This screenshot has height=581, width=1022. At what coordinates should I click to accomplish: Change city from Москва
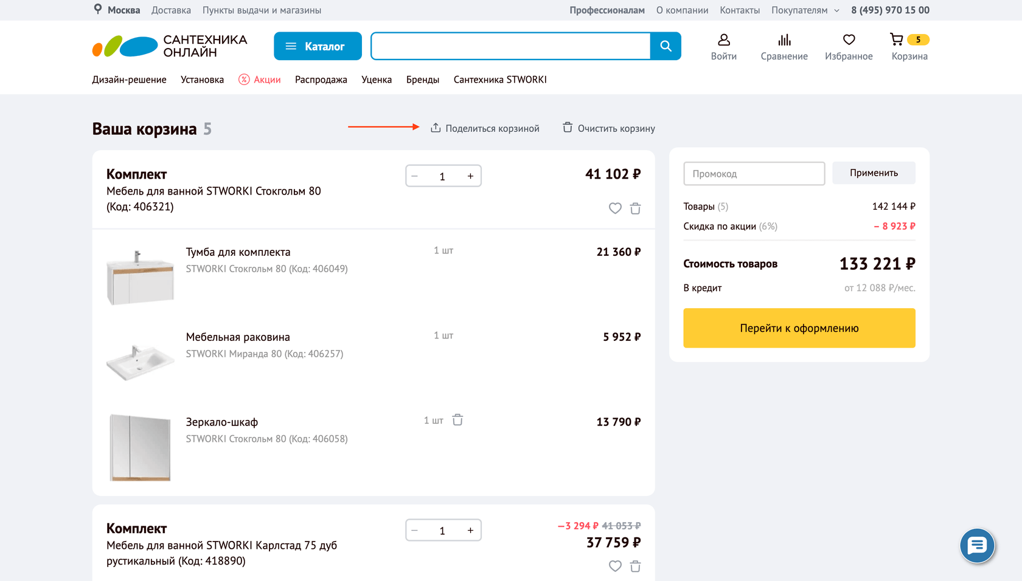pyautogui.click(x=117, y=10)
